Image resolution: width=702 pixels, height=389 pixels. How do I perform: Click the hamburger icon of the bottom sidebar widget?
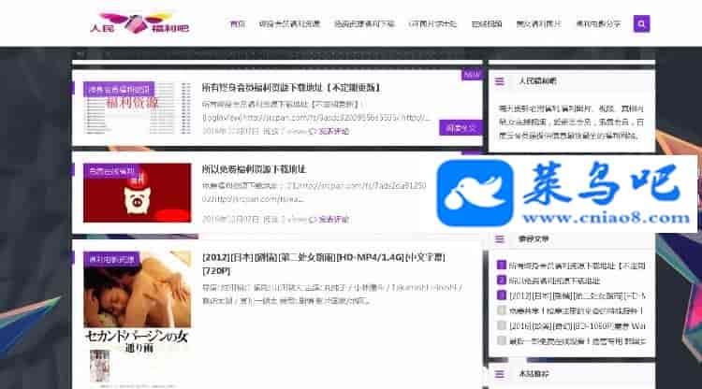point(500,373)
